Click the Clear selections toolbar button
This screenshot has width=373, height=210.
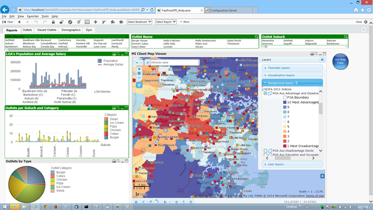click(8, 22)
